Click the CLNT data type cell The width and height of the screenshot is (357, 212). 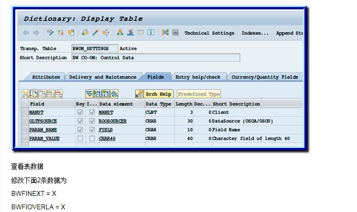159,112
